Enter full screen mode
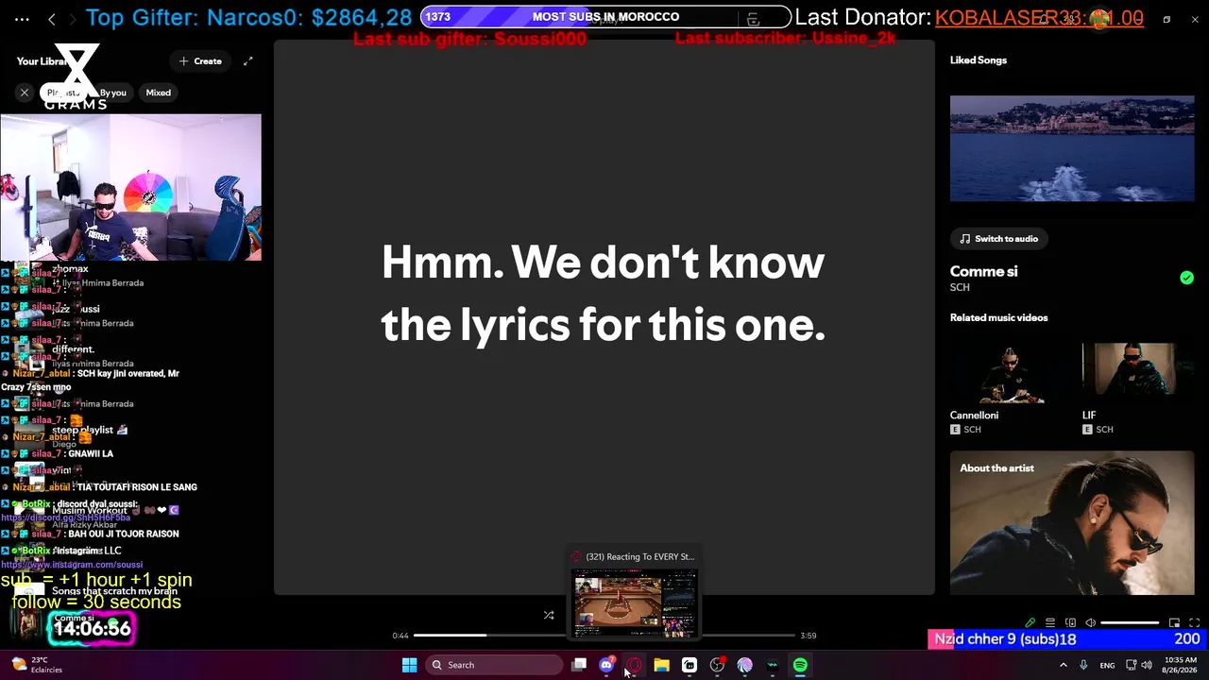Viewport: 1209px width, 680px height. click(x=1194, y=623)
